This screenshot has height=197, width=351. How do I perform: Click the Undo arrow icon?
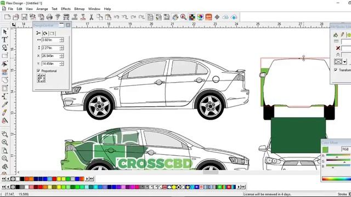tap(116, 17)
